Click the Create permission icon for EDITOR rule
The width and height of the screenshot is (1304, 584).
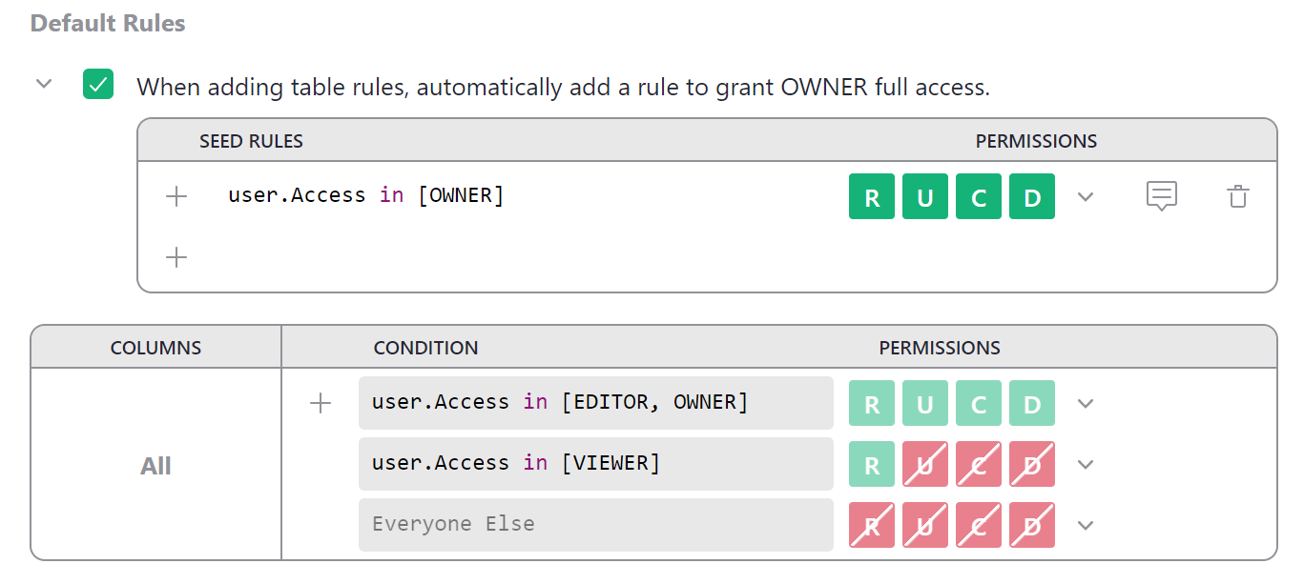point(978,403)
